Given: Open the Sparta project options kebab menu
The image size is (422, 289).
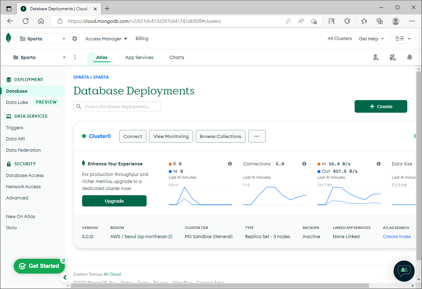Looking at the screenshot, I should pyautogui.click(x=75, y=57).
